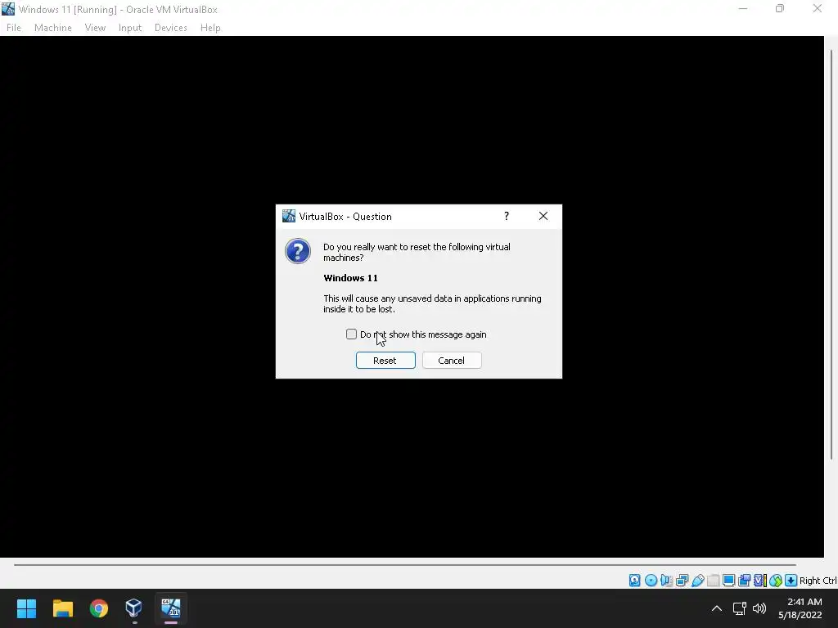Screen dimensions: 838x628
Task: Open the Windows Start menu
Action: [26, 608]
